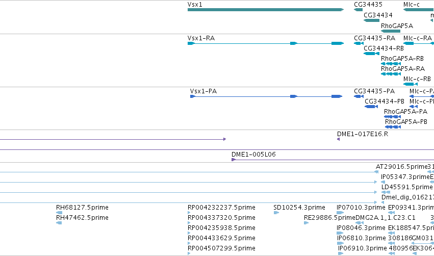Click the Vsx1 gene label
Image resolution: width=434 pixels, height=256 pixels.
pos(195,5)
